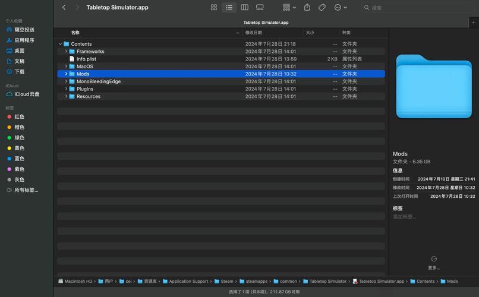Screen dimensions: 479x297
Task: Go forward with the forward arrow
Action: point(77,7)
